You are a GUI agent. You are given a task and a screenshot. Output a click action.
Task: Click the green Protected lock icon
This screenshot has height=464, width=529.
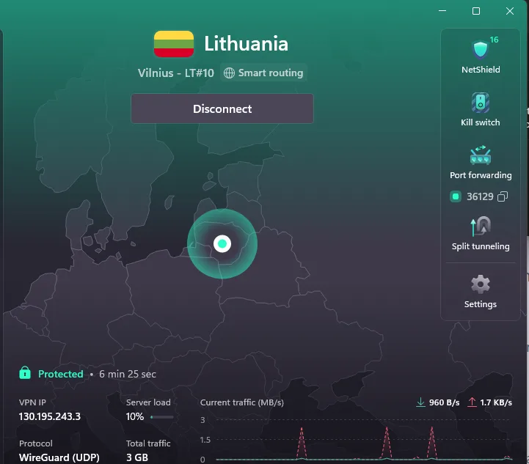coord(25,373)
